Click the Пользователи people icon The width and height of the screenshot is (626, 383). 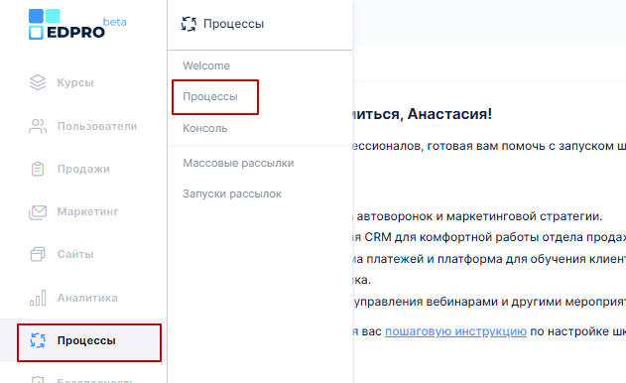tap(38, 126)
